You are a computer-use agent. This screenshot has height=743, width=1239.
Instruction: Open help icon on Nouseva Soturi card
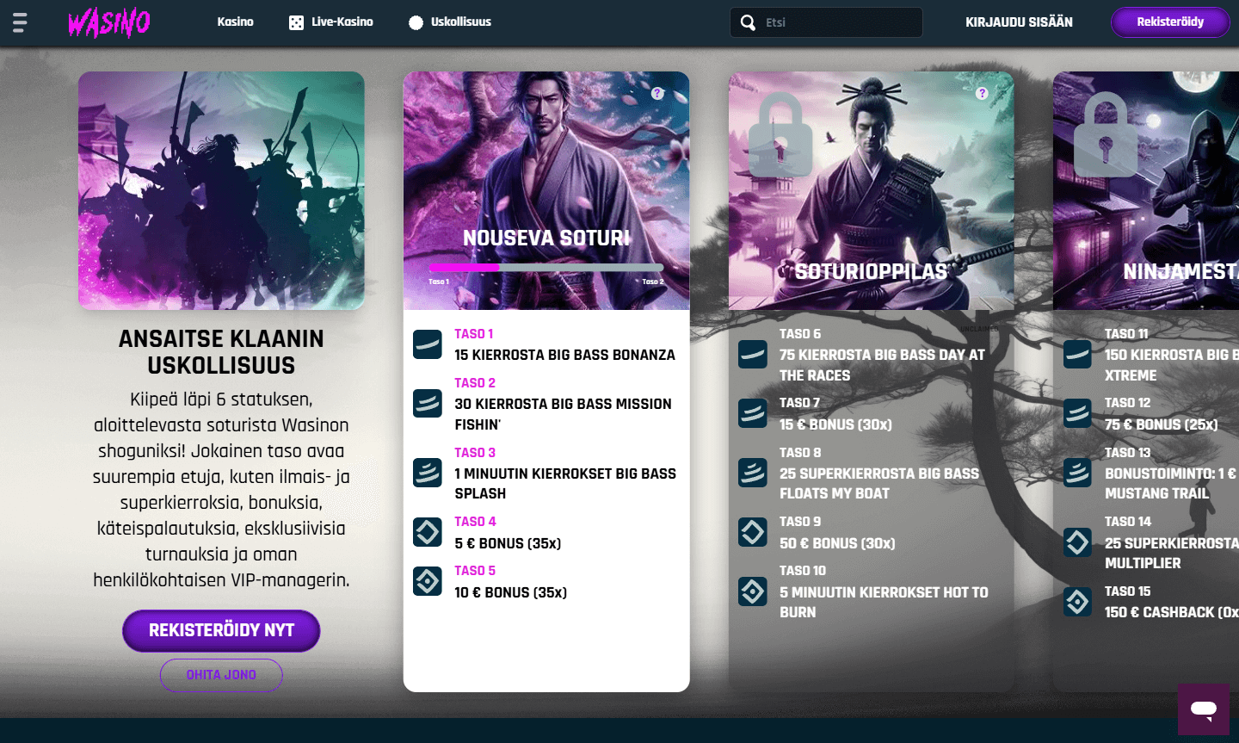(x=657, y=93)
